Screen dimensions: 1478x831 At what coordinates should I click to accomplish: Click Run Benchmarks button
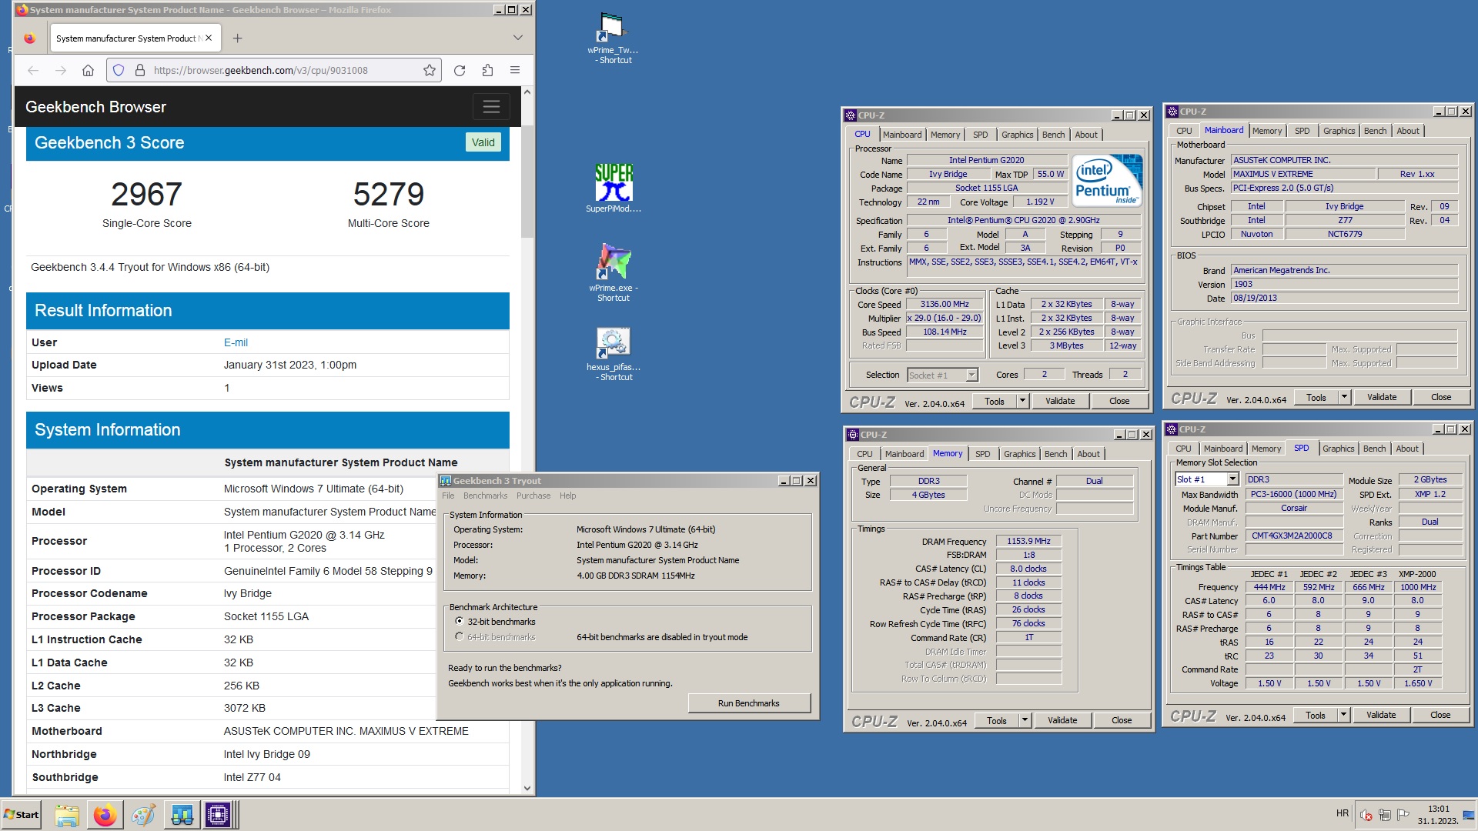(748, 703)
